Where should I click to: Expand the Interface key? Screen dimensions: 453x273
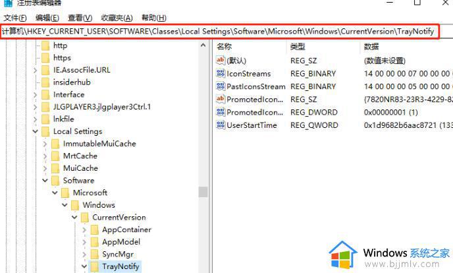coord(36,95)
